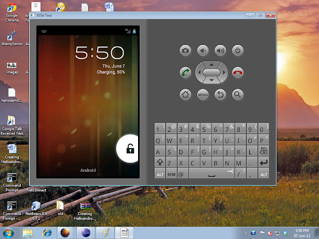Click the M key on the keyboard
This screenshot has width=319, height=239.
240,162
